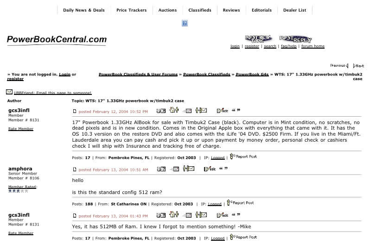Open gcs3infl's profile card in first post
This screenshot has height=244, width=370.
[x=161, y=111]
